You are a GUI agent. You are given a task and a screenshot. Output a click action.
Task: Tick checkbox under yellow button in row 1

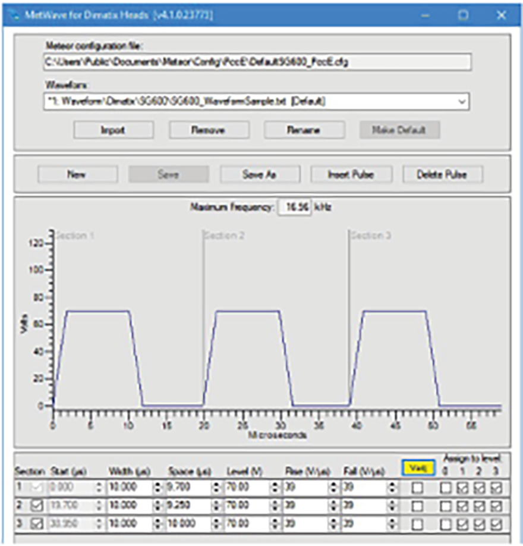coord(417,488)
